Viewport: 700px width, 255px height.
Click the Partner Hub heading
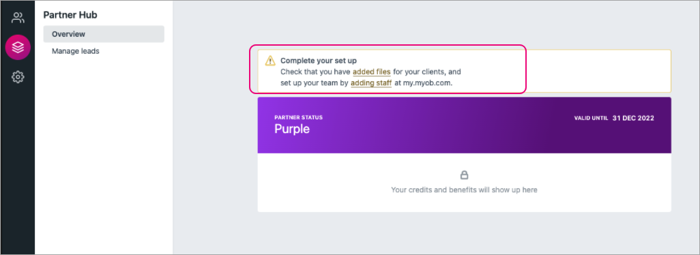click(70, 15)
